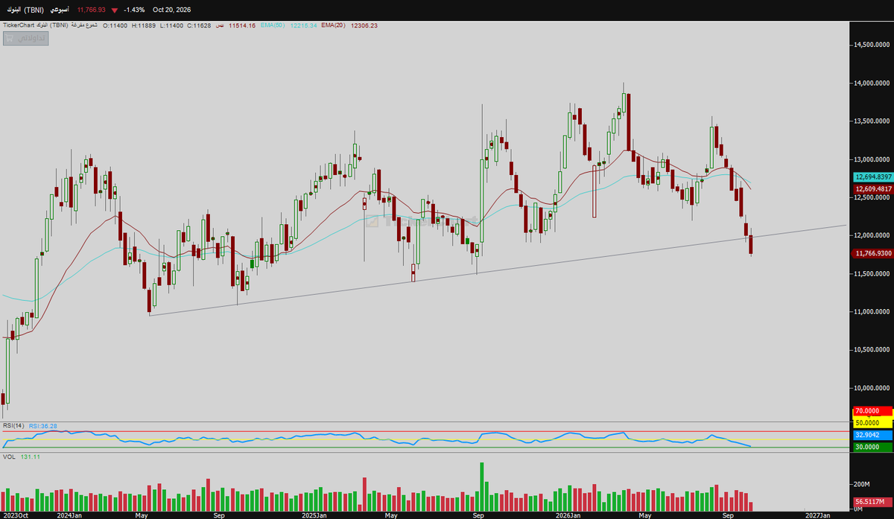
Task: Click the blue 32.9042 RSI tag
Action: coord(873,434)
